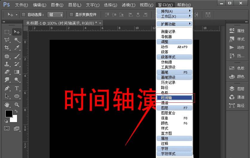250x158 pixels.
Task: Select the Eyedropper tool
Action: point(17,47)
